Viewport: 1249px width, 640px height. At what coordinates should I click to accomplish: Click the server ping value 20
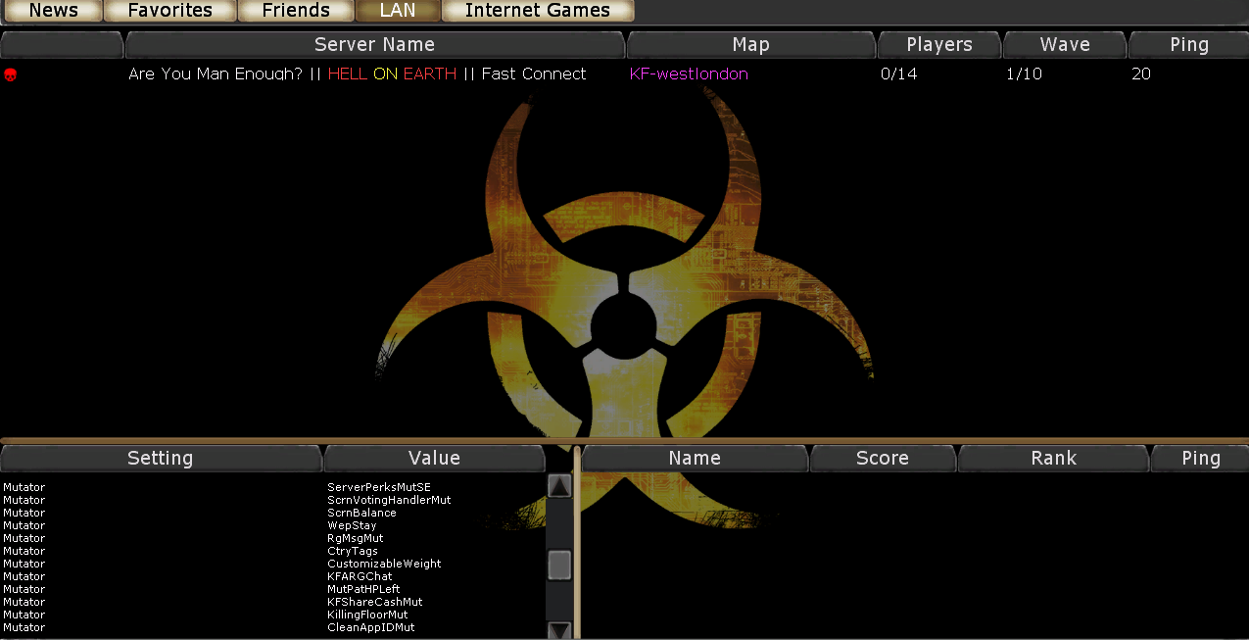click(1141, 74)
